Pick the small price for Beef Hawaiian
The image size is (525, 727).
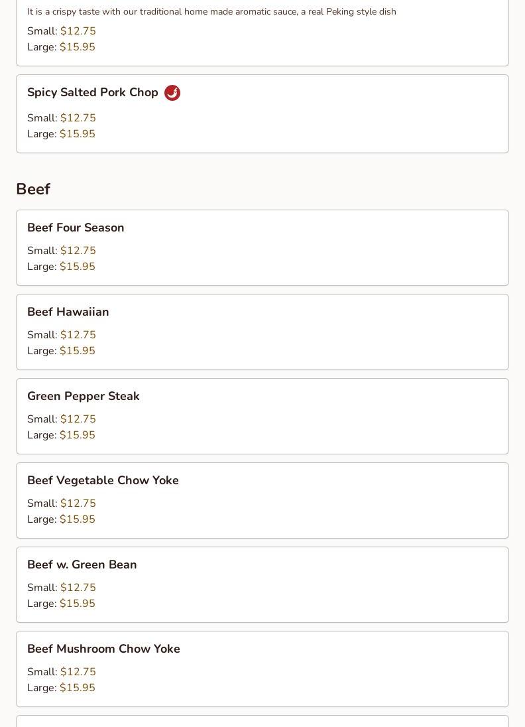pyautogui.click(x=78, y=335)
